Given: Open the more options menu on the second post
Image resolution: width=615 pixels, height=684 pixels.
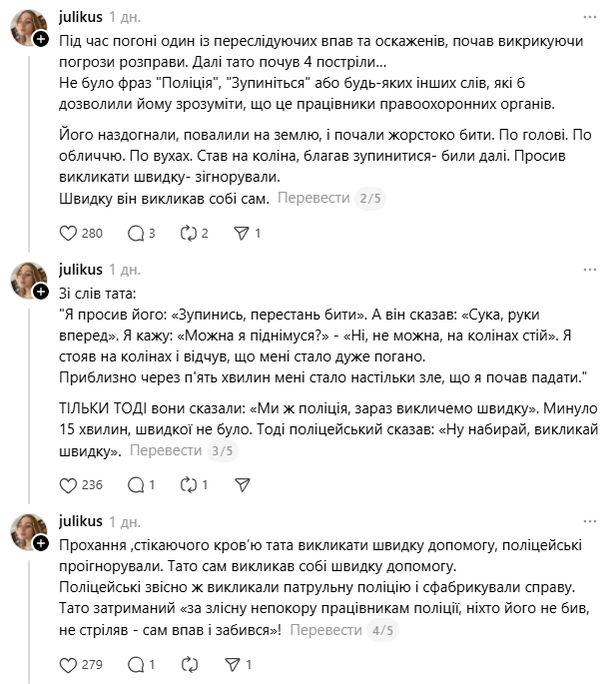Looking at the screenshot, I should 591,270.
